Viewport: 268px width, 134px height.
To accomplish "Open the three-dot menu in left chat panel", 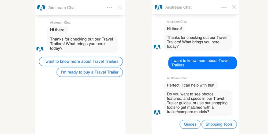I will pos(109,8).
